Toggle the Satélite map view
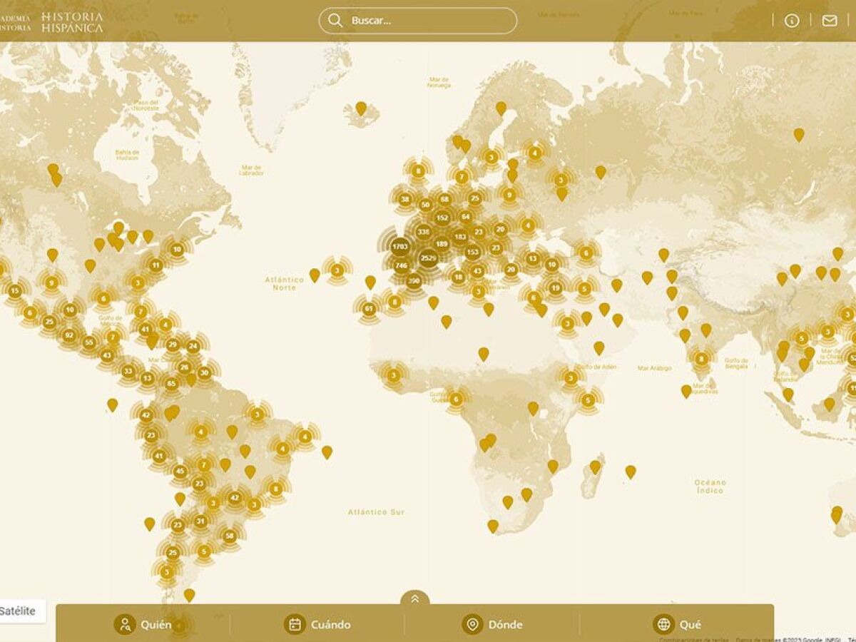Image resolution: width=856 pixels, height=642 pixels. [18, 611]
